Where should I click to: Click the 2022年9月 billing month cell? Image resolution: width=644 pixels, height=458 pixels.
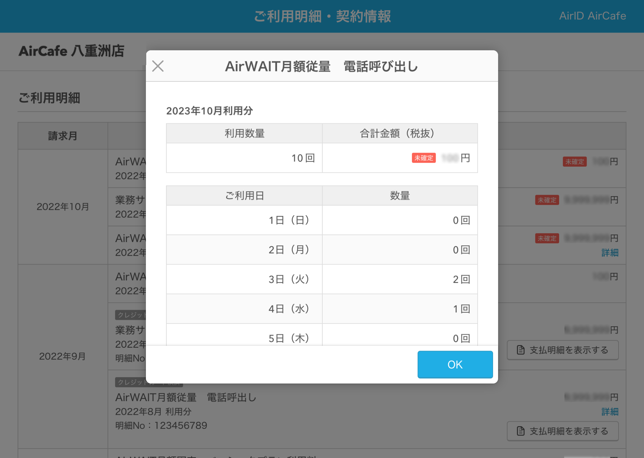(x=63, y=356)
